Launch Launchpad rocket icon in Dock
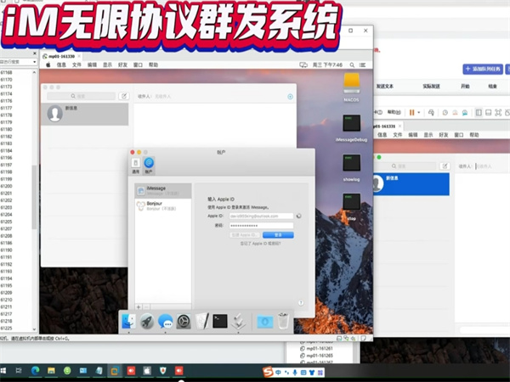 pos(147,321)
